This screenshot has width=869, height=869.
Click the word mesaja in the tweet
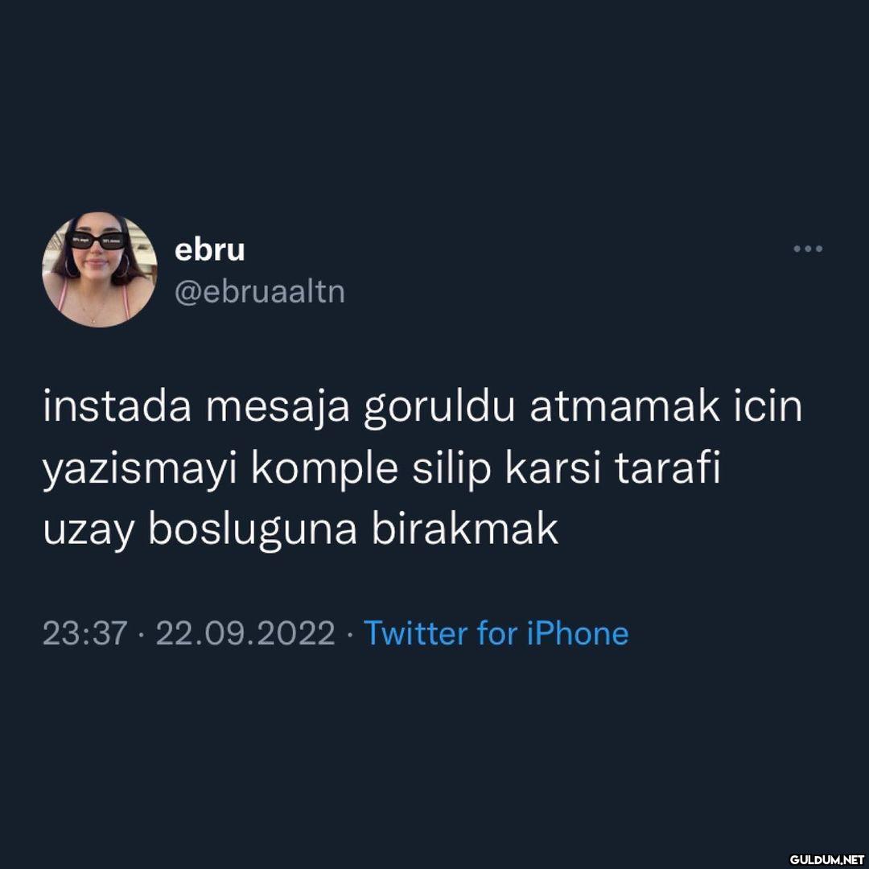(278, 410)
